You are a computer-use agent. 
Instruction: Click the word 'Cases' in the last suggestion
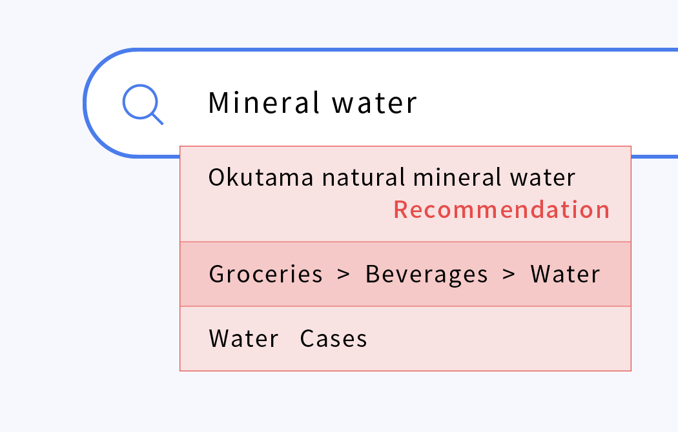(333, 339)
